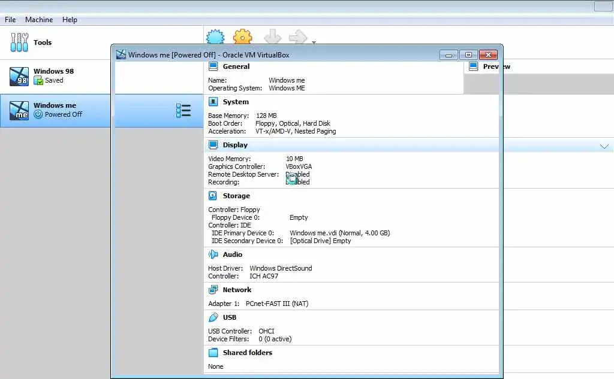Select the Windows 98 virtual machine
614x379 pixels.
(55, 76)
